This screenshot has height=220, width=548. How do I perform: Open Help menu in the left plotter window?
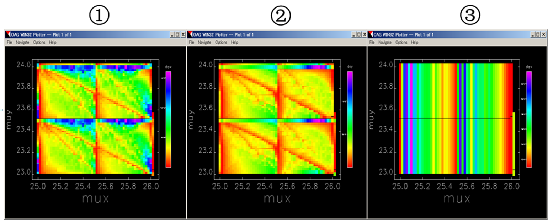point(53,42)
